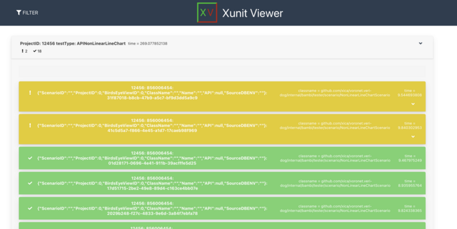
Task: Click warning icon of test 41c5d5a7
Action: 30,125
